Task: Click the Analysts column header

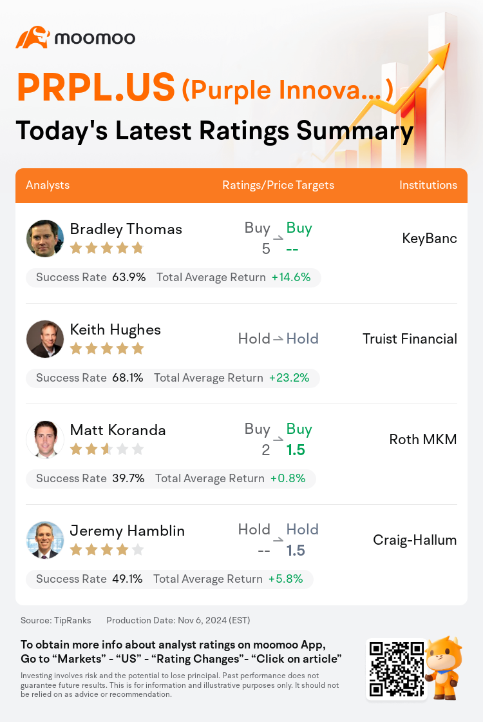Action: click(x=48, y=185)
